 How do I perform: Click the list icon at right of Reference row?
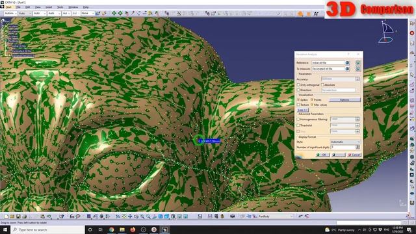click(358, 62)
